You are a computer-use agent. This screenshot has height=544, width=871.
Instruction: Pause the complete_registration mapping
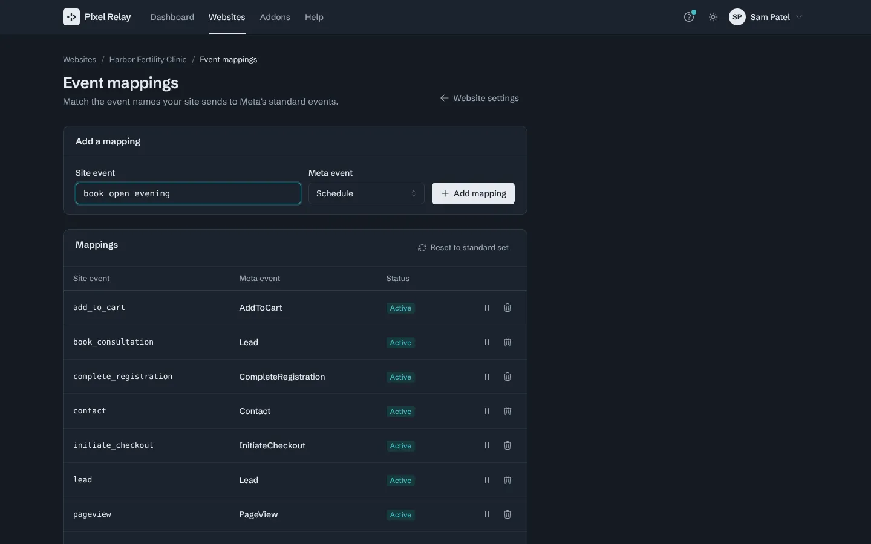tap(487, 377)
